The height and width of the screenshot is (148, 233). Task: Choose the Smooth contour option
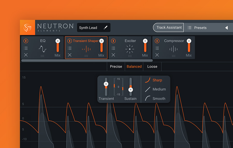pyautogui.click(x=155, y=98)
